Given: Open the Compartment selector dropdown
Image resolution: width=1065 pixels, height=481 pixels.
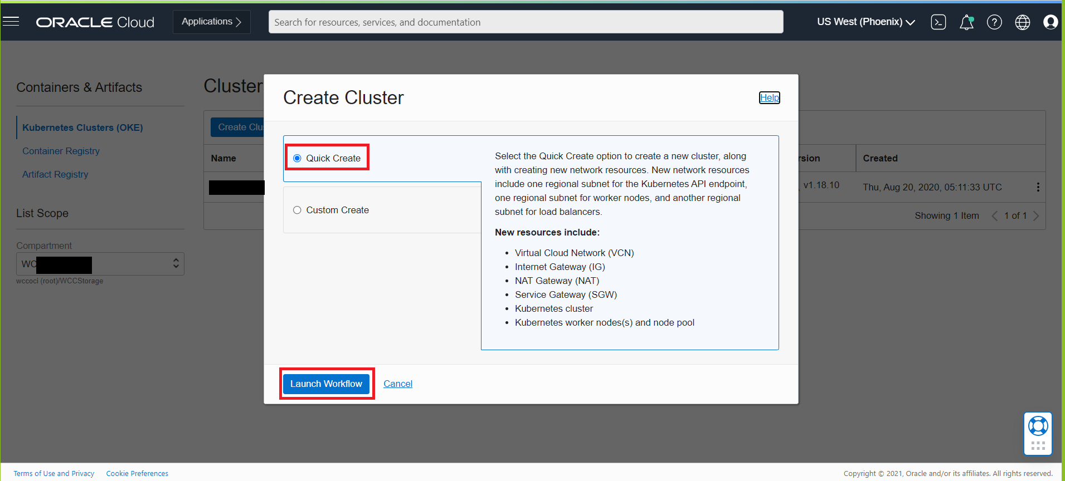Looking at the screenshot, I should (100, 264).
